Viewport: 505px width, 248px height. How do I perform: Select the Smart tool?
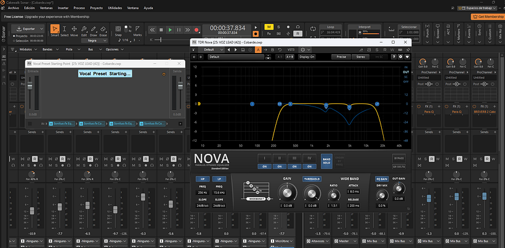tap(55, 29)
